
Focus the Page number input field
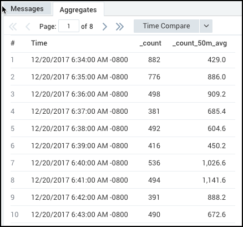tap(69, 26)
